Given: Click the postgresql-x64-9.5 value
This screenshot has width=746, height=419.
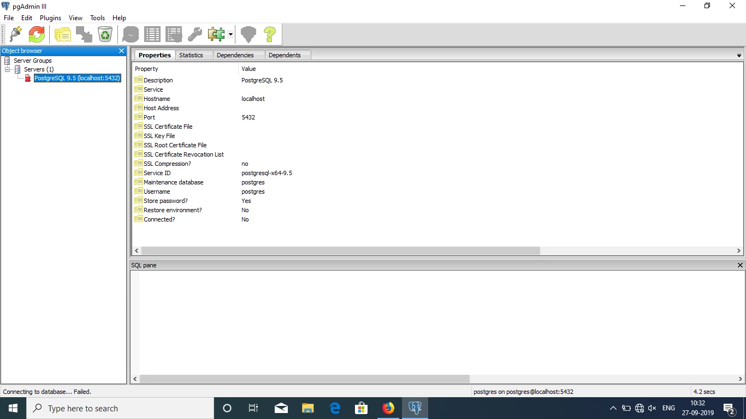Looking at the screenshot, I should point(267,173).
